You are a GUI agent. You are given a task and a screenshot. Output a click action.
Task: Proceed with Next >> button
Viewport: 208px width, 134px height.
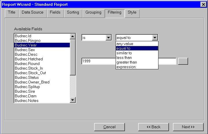pos(188,127)
